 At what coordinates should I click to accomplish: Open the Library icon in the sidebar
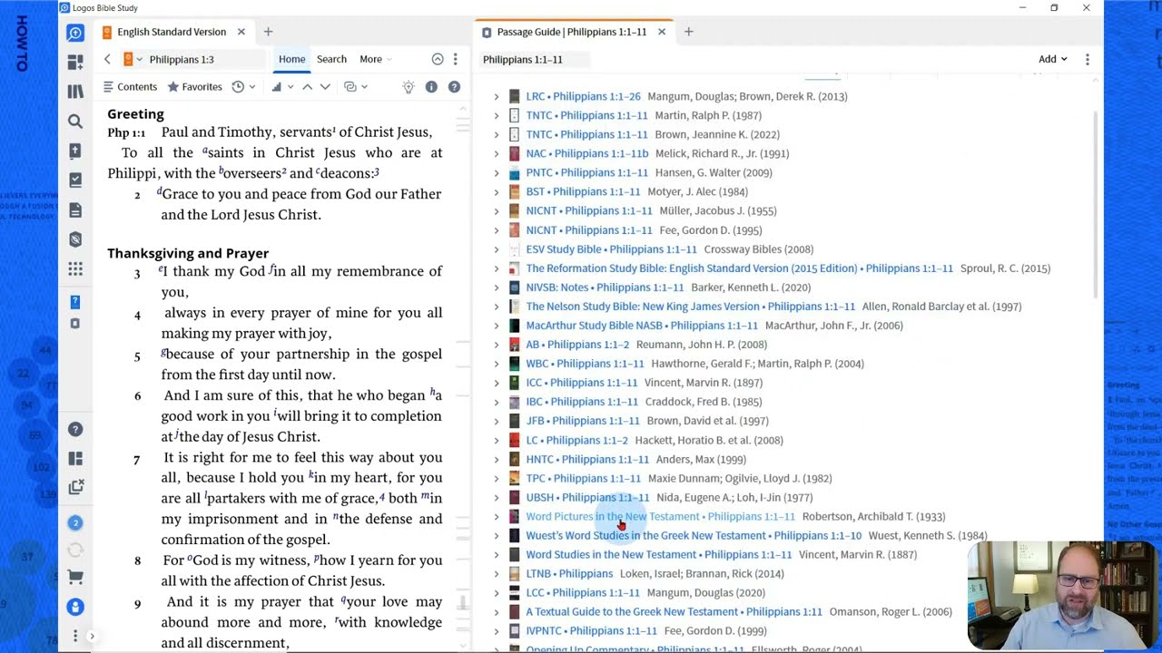75,92
